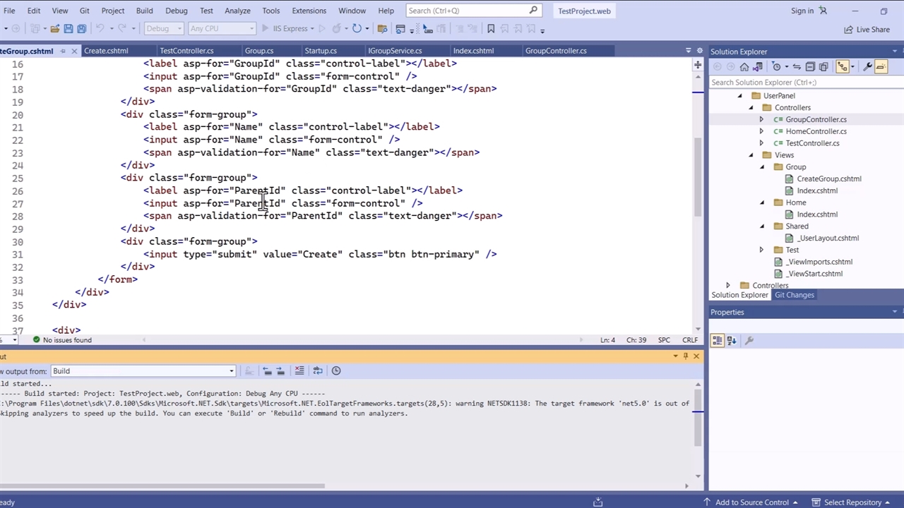The width and height of the screenshot is (904, 508).
Task: Collapse the Views folder in Solution Explorer
Action: pos(751,155)
